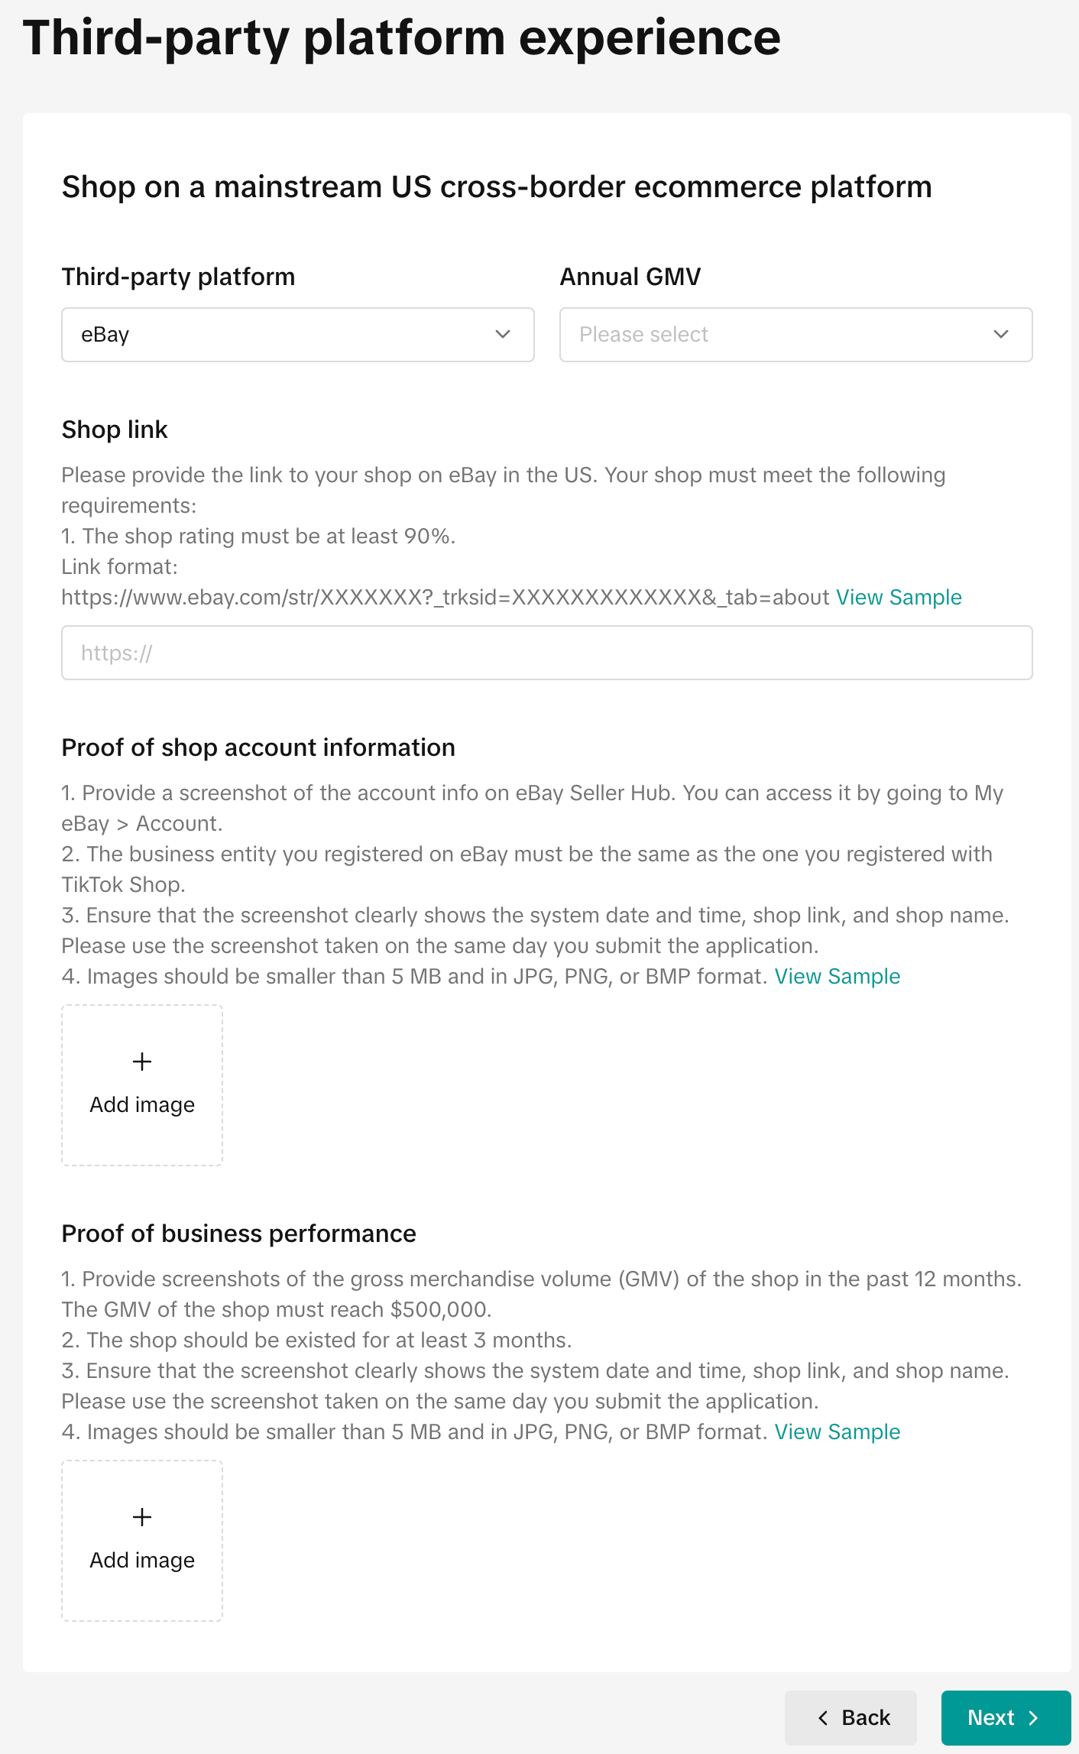Click the 'Third-party platform' field label
The height and width of the screenshot is (1754, 1079).
click(x=178, y=277)
